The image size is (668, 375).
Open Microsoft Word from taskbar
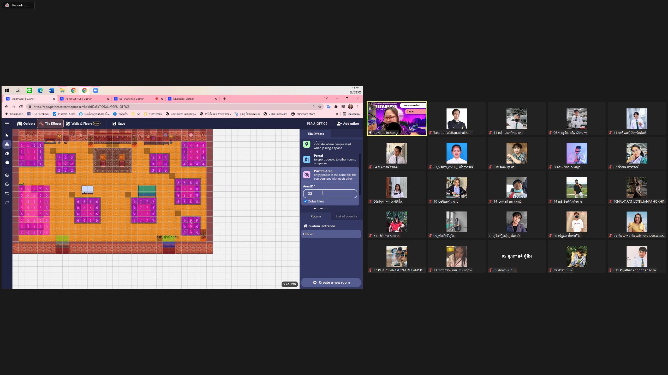pos(51,90)
